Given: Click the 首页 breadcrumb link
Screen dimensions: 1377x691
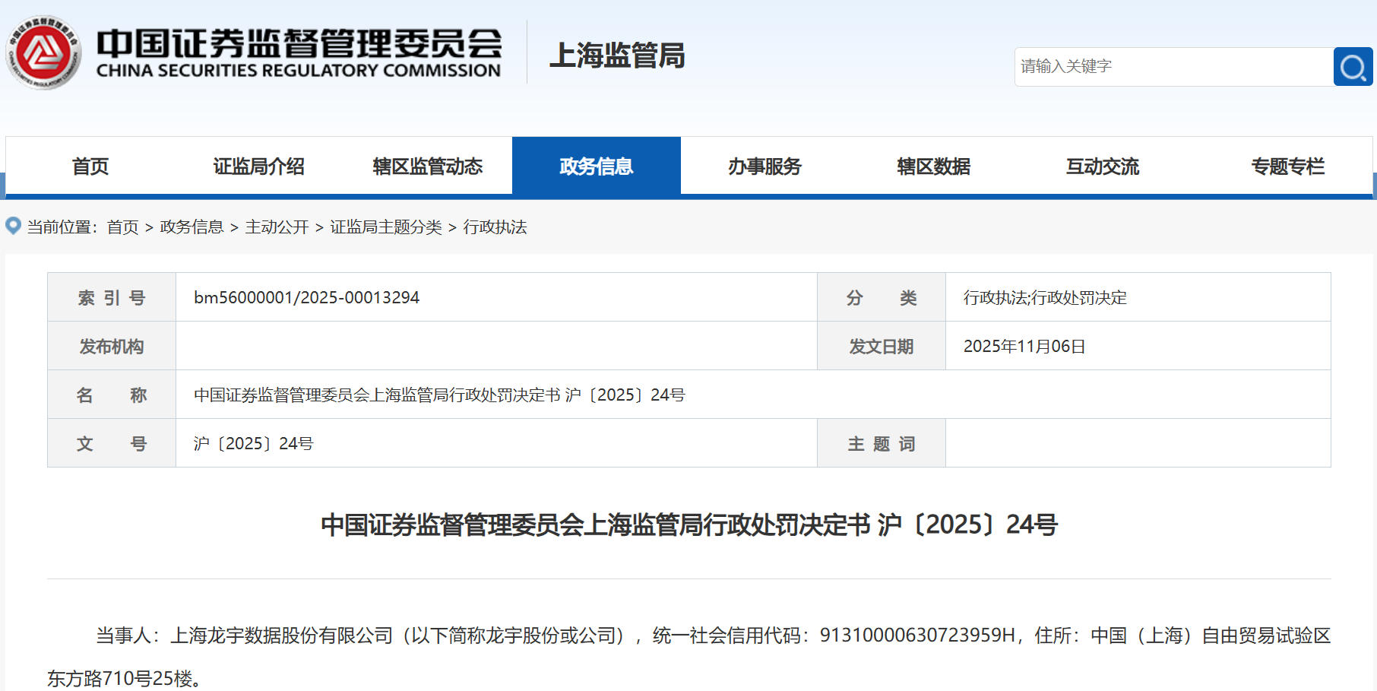Looking at the screenshot, I should pyautogui.click(x=122, y=227).
